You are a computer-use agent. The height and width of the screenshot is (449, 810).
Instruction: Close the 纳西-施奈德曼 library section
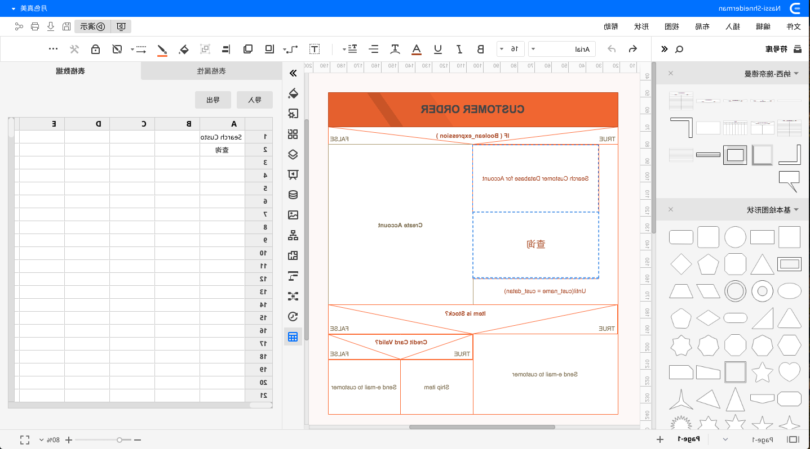671,73
